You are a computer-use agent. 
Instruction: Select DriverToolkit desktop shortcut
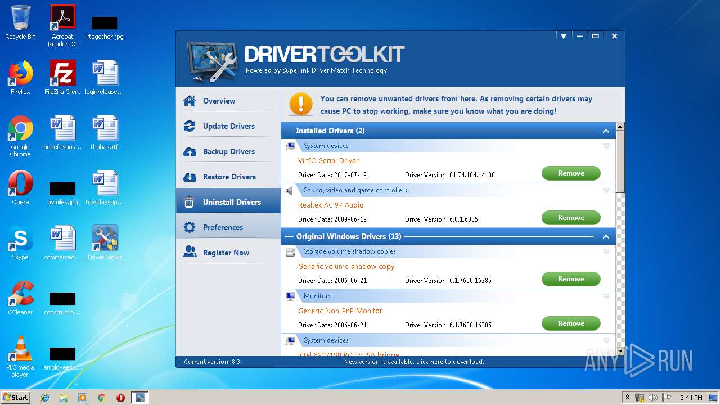click(x=105, y=243)
